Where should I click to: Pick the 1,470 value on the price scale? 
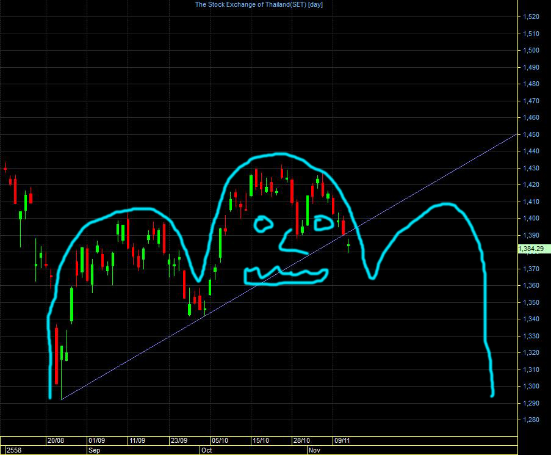(531, 101)
